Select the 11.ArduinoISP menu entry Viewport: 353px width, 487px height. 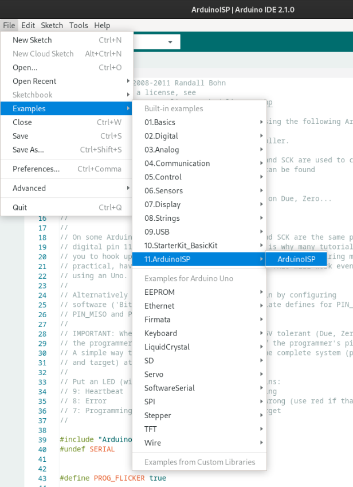[x=199, y=259]
